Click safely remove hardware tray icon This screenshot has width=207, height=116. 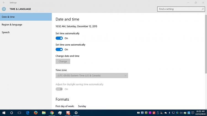(x=158, y=113)
